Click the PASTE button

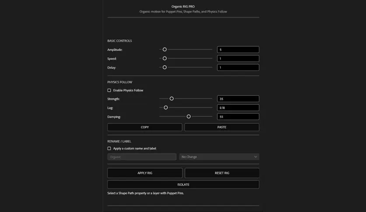pos(222,127)
